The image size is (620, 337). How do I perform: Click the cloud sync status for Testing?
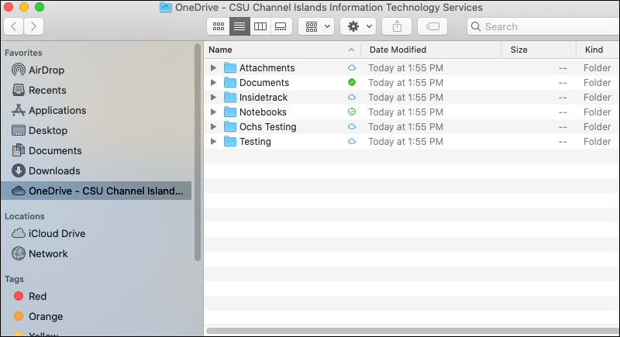[x=352, y=142]
